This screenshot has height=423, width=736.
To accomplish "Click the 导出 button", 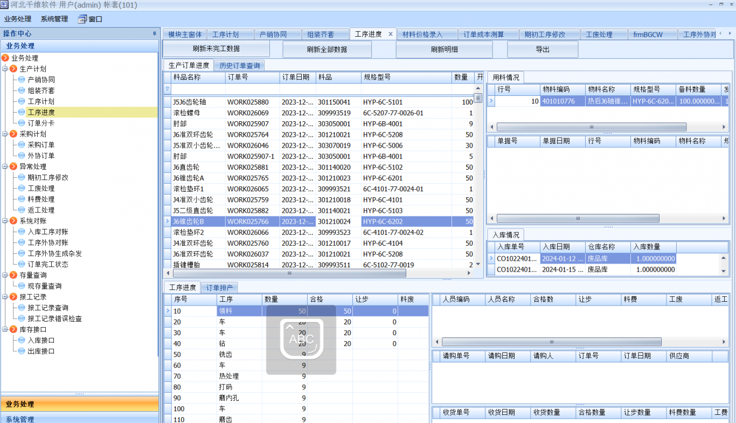I will (x=543, y=49).
